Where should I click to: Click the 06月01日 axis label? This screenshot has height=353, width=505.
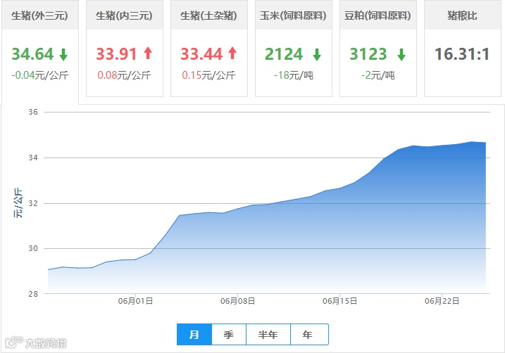pos(135,301)
